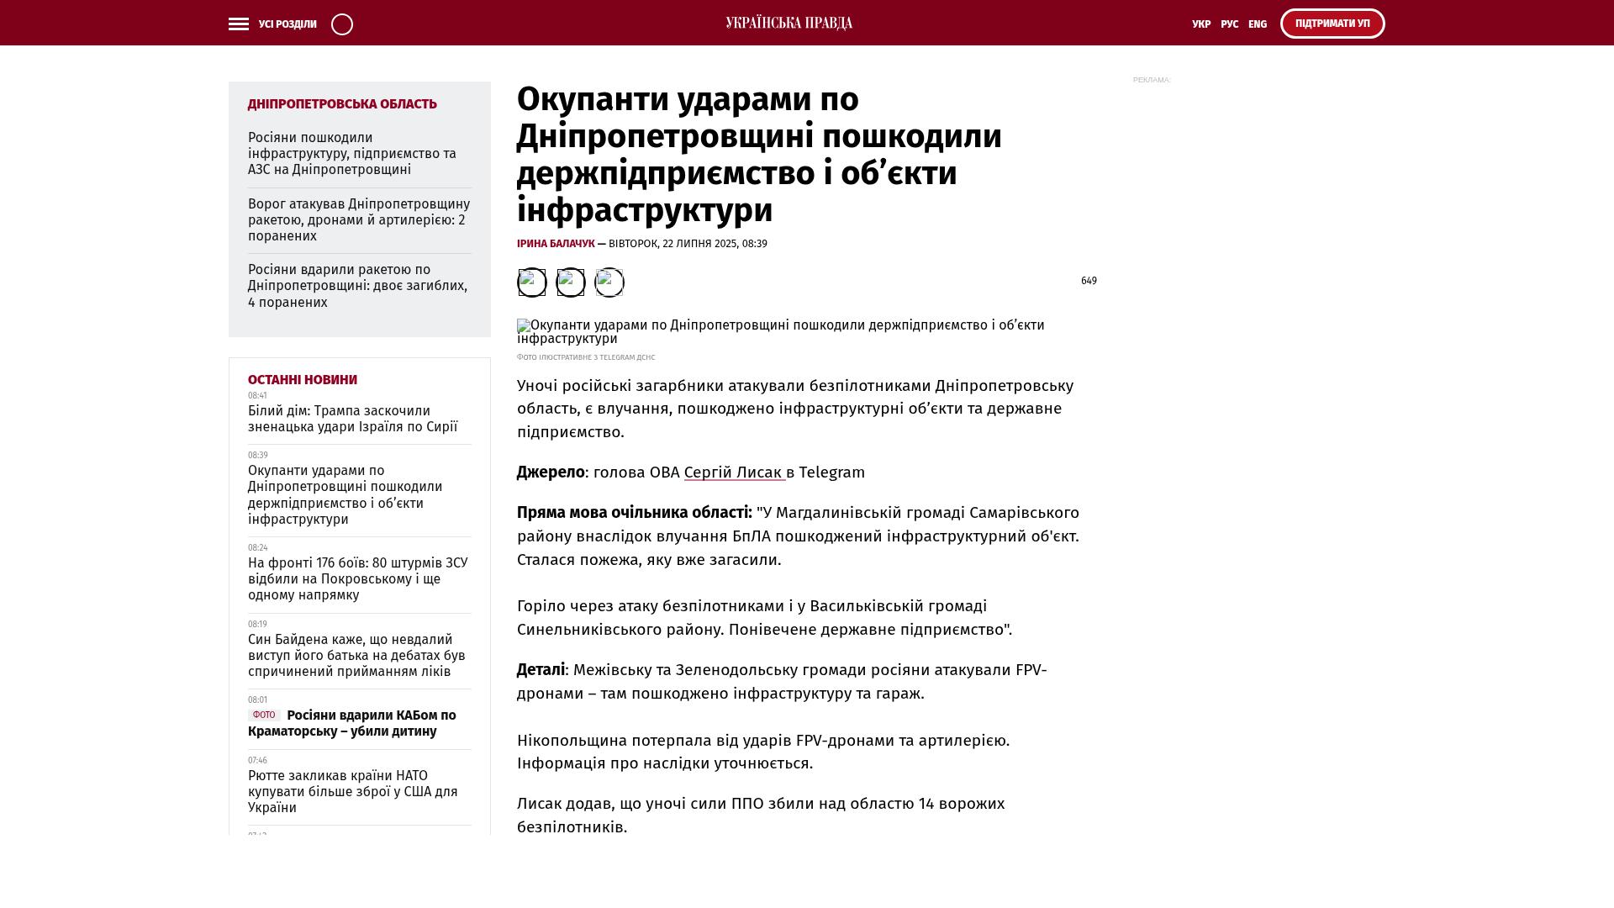The image size is (1614, 908).
Task: Go to the Українська правда logo homepage
Action: 789,23
